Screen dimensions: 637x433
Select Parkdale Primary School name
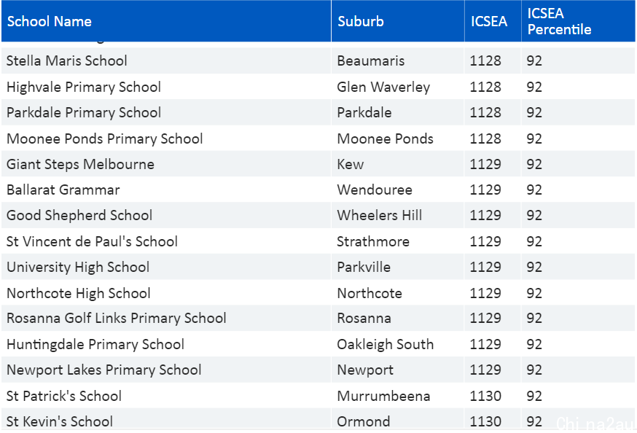pos(84,112)
